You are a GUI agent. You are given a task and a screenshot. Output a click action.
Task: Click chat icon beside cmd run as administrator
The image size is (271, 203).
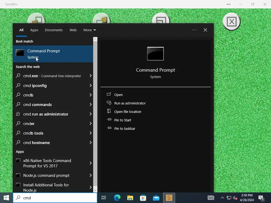(18, 114)
